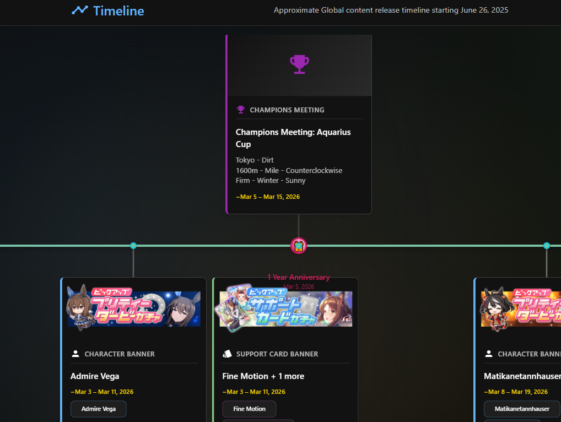The image size is (561, 422).
Task: Click Admire Vega card's '~Mar 3 – Mar 11, 2026' date
Action: click(x=102, y=392)
